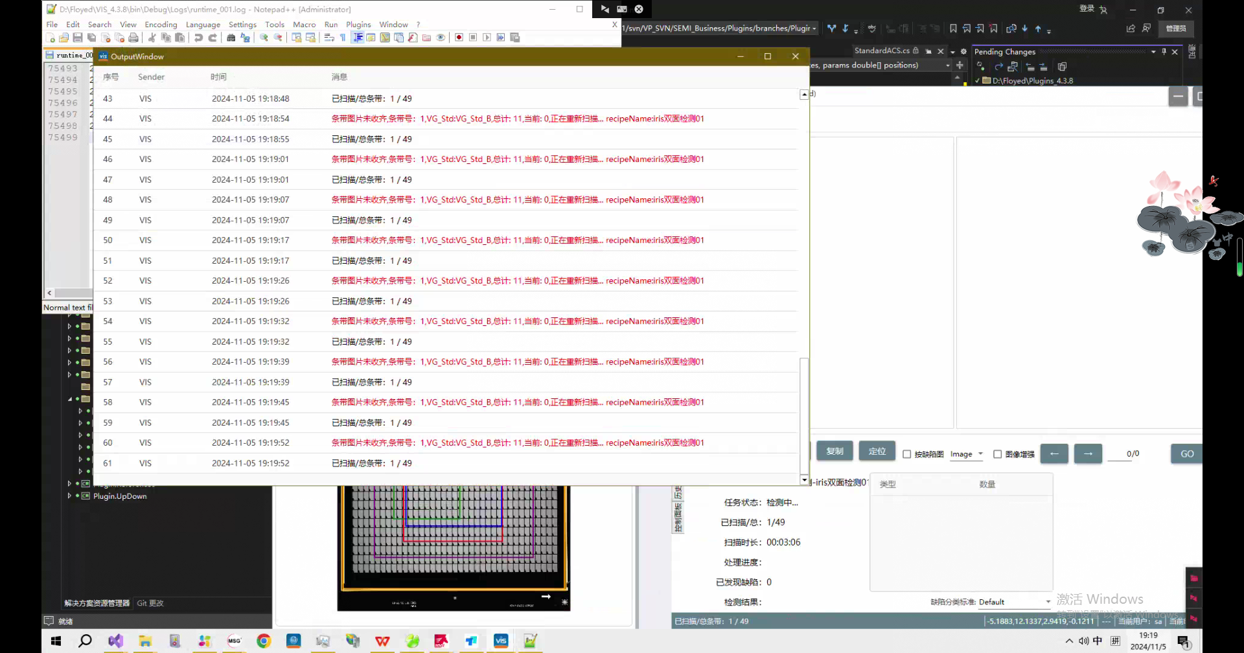This screenshot has height=653, width=1244.
Task: Select StandardACS.cs editor tab
Action: click(881, 51)
